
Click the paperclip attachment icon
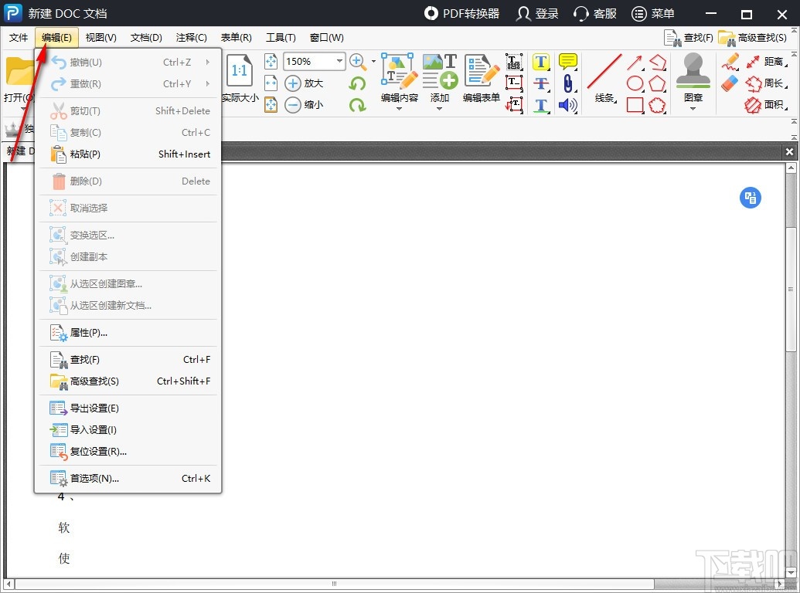pos(568,83)
